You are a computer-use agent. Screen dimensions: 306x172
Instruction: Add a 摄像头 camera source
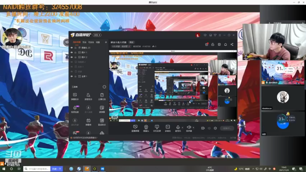click(x=146, y=128)
